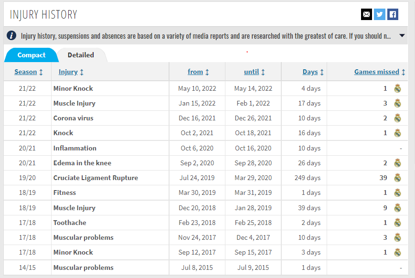Sort table by Days column
The width and height of the screenshot is (415, 278).
(x=310, y=72)
